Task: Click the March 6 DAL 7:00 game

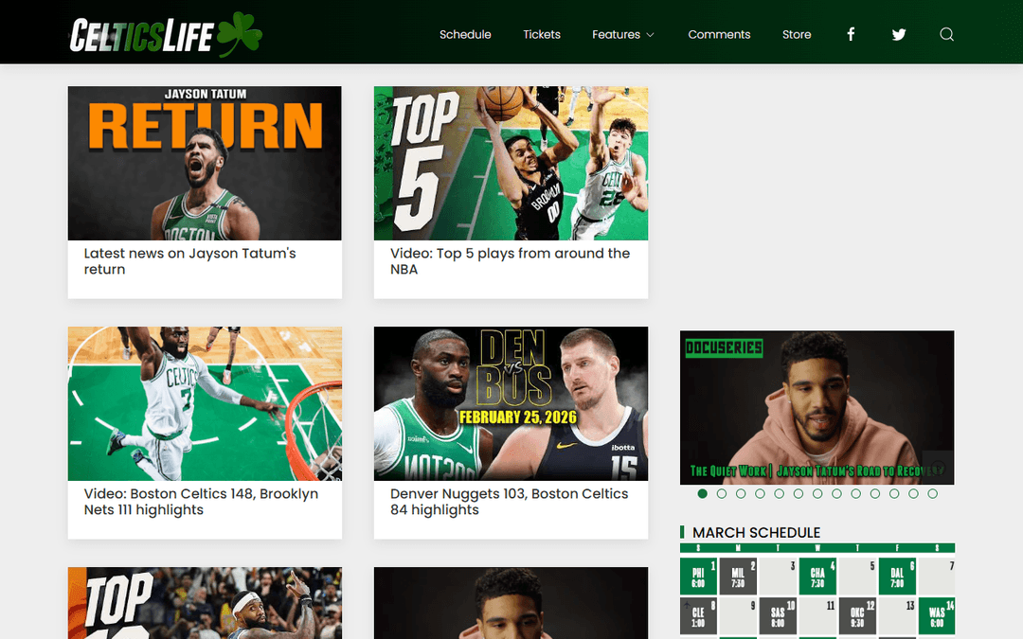Action: pos(897,577)
